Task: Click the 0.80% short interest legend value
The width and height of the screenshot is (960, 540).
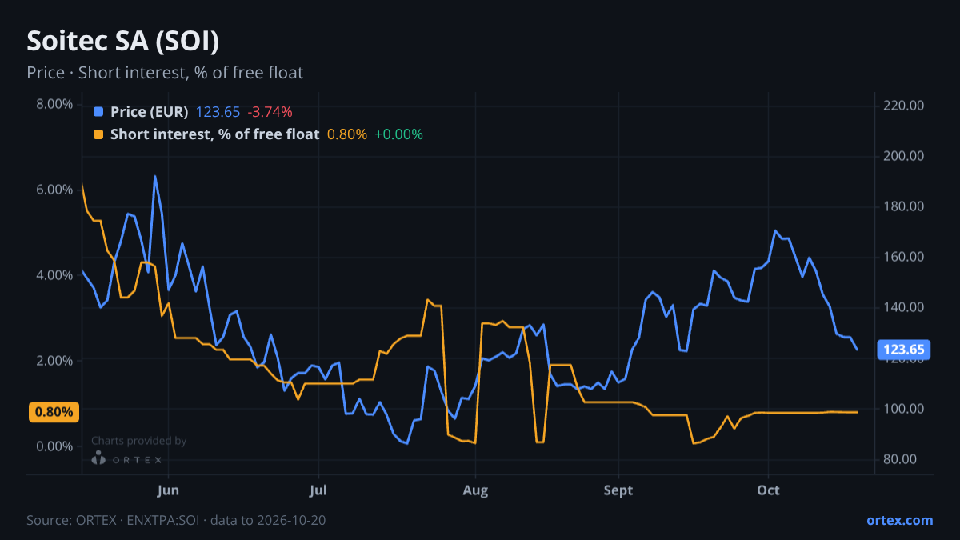Action: tap(347, 134)
